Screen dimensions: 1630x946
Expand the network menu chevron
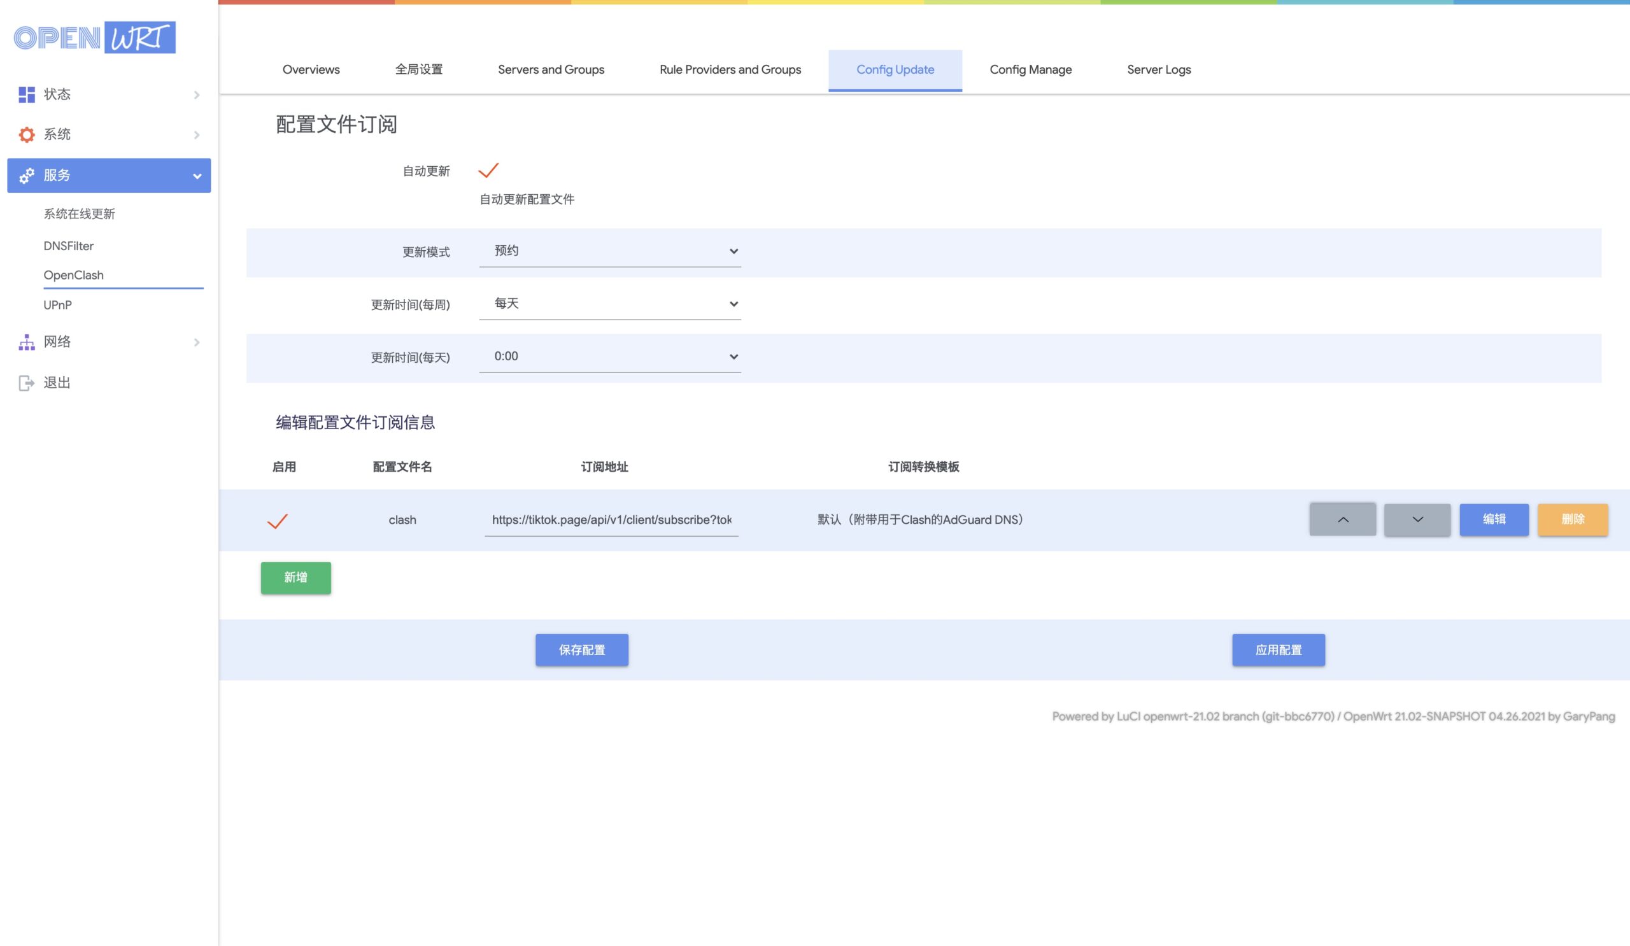197,342
